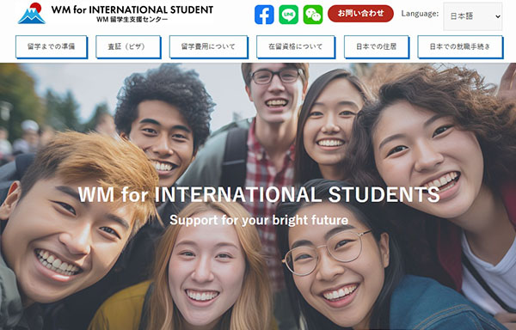Screen dimensions: 516x330
Task: Select the 日本での就職手続き menu item
Action: (460, 46)
